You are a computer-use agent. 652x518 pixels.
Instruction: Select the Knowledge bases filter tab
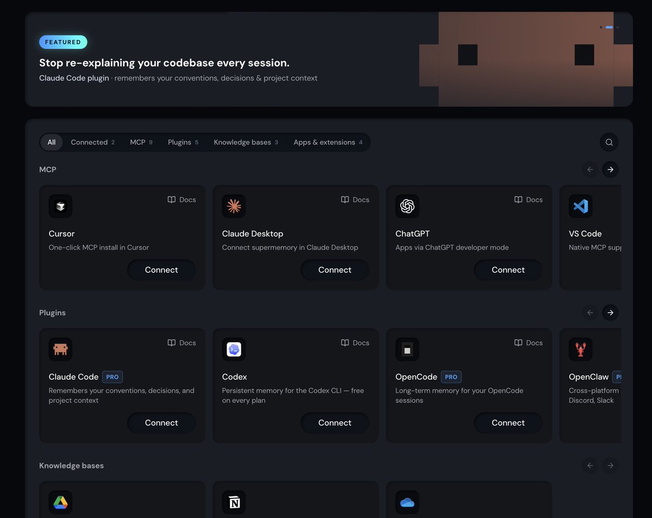246,142
